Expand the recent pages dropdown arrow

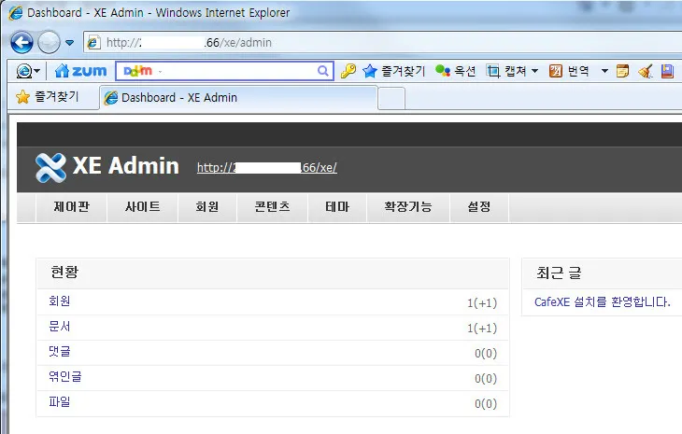click(70, 43)
